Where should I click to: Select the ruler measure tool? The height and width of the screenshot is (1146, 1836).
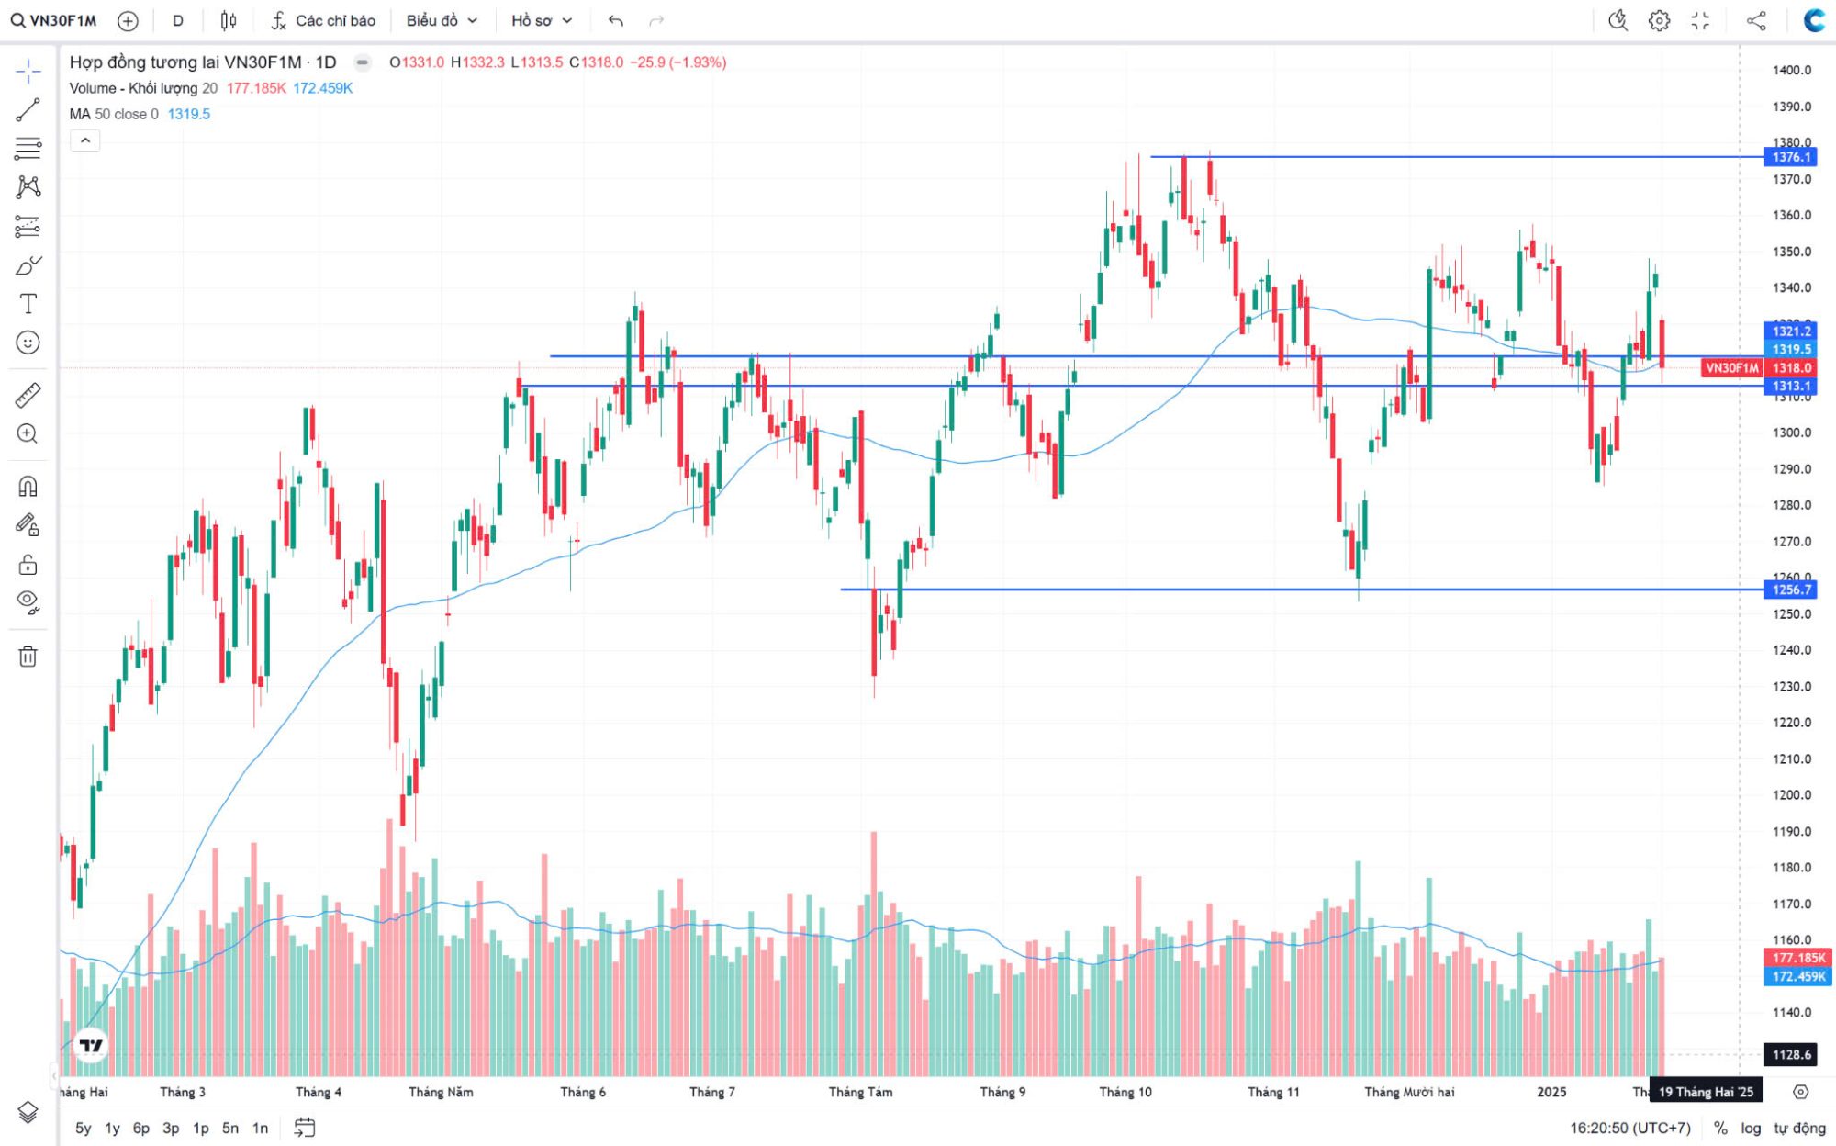[x=28, y=395]
